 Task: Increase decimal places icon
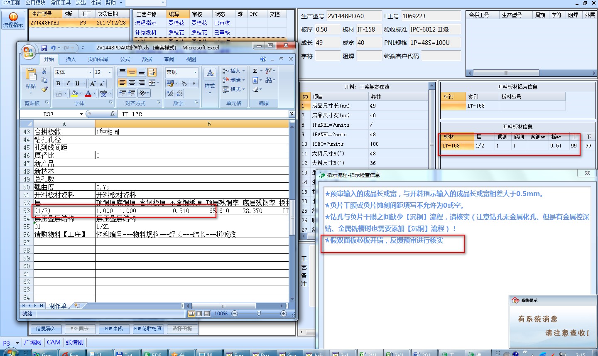pos(170,93)
